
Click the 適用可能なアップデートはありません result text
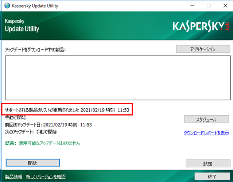[49, 143]
